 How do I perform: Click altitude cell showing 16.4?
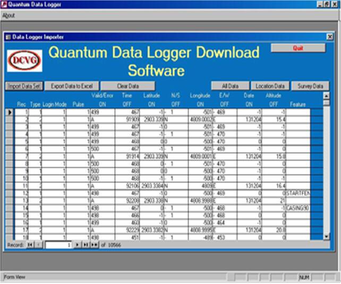[x=274, y=186]
